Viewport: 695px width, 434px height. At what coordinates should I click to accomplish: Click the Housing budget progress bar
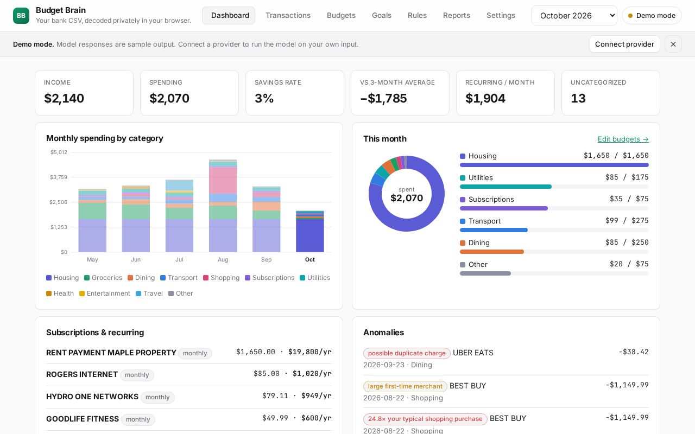tap(554, 165)
